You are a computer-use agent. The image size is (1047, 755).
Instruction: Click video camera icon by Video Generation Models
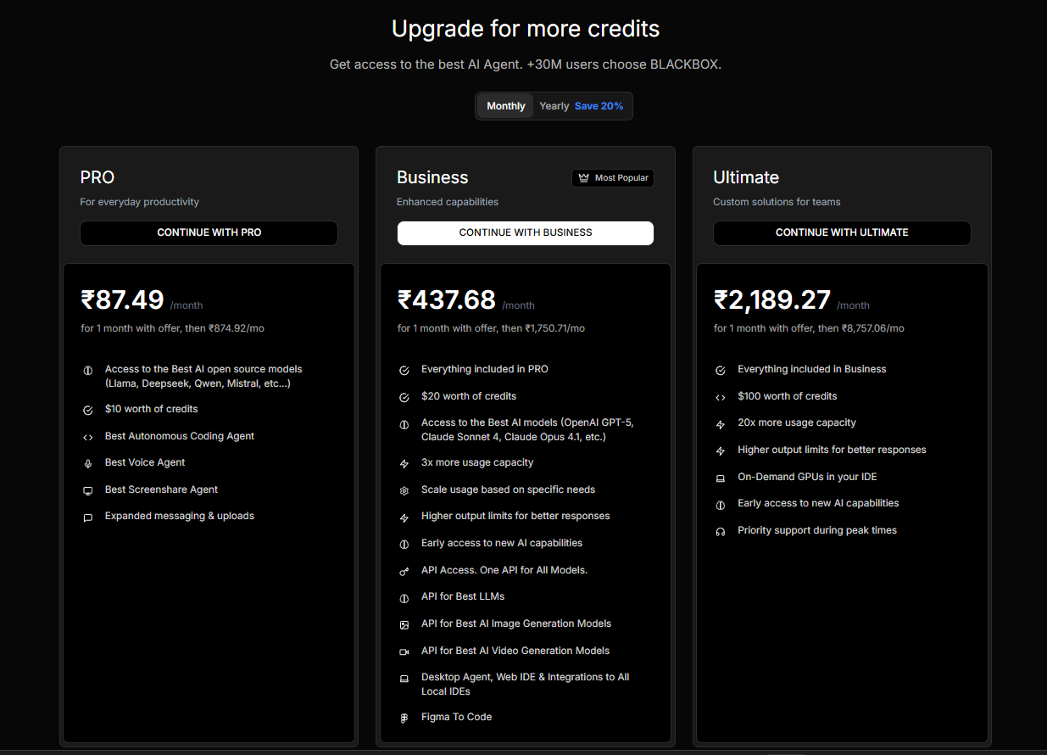pyautogui.click(x=404, y=652)
